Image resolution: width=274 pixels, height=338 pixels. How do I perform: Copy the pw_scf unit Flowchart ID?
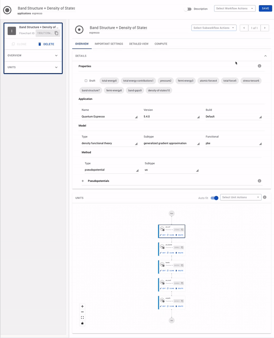182,230
